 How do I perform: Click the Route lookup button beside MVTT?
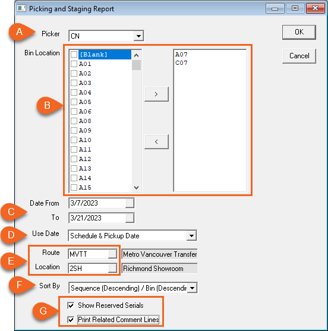112,254
